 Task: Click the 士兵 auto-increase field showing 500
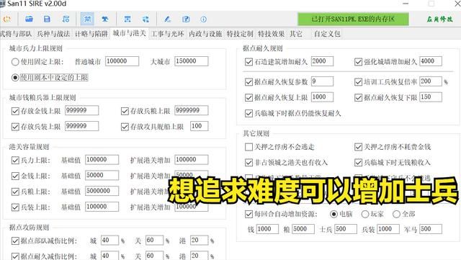click(346, 229)
